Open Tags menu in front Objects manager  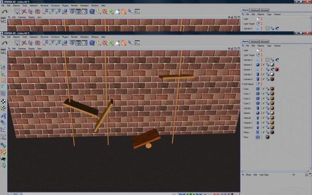coord(269,46)
